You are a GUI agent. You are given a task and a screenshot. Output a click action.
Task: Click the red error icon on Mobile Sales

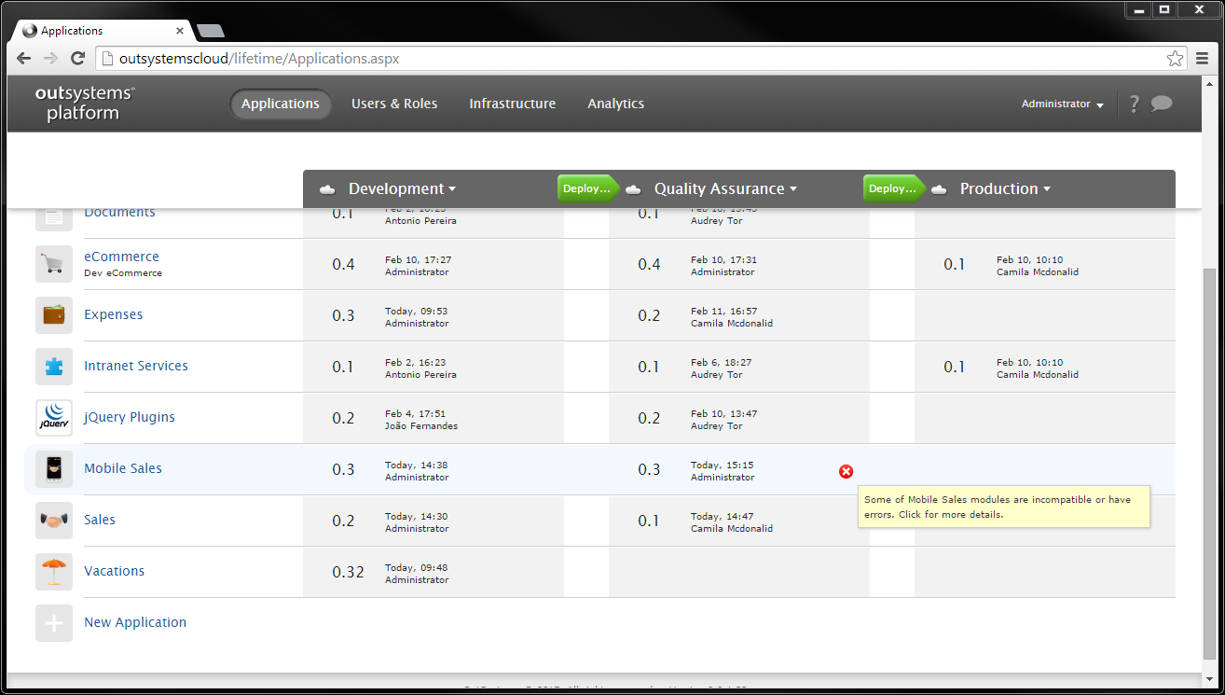846,472
